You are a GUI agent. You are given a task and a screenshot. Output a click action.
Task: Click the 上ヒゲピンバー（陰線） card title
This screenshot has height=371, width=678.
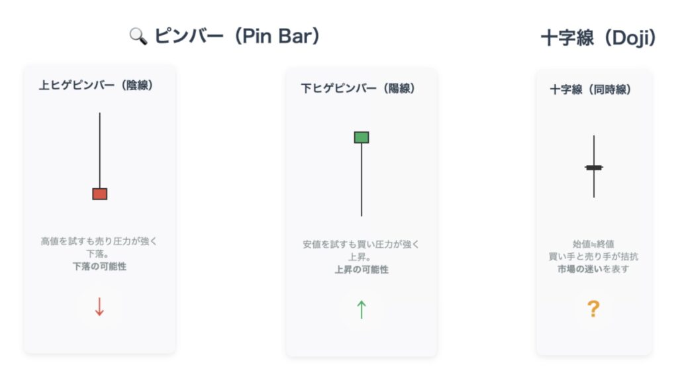[x=96, y=85]
